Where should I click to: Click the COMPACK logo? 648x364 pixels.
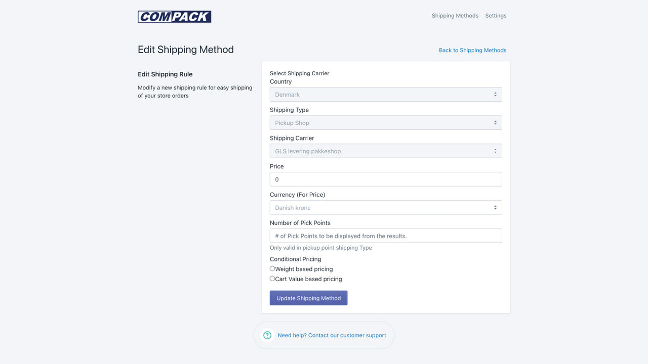coord(174,16)
